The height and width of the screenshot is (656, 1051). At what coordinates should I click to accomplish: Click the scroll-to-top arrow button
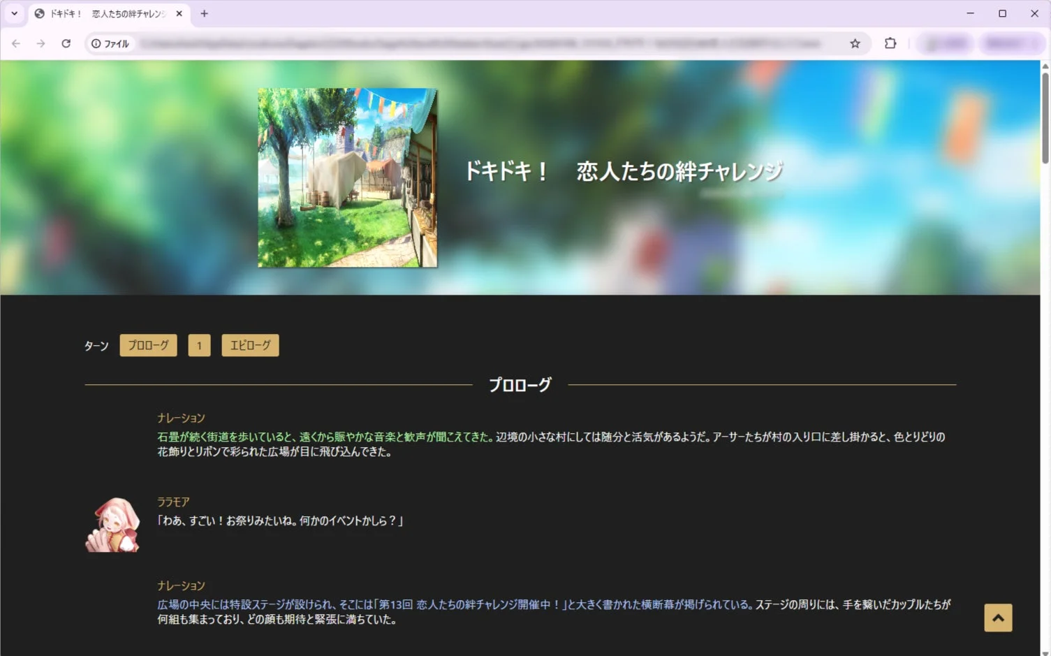pyautogui.click(x=998, y=618)
